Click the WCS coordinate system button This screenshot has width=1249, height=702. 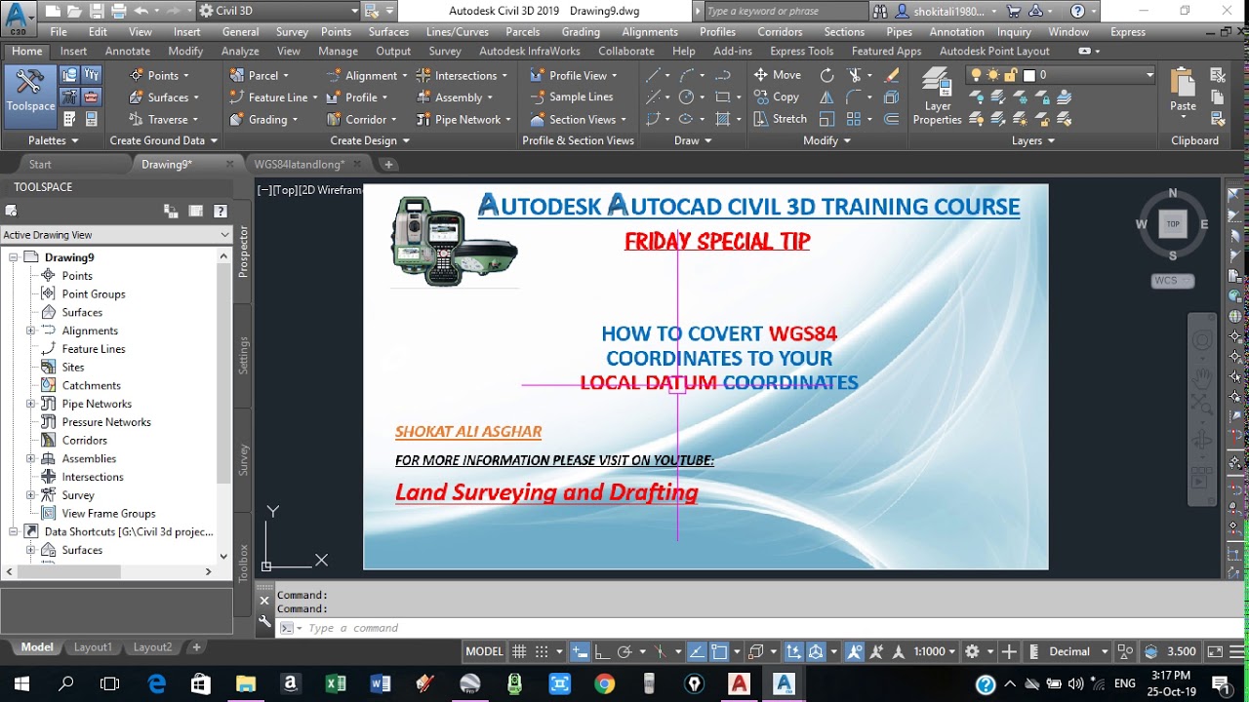click(x=1172, y=281)
